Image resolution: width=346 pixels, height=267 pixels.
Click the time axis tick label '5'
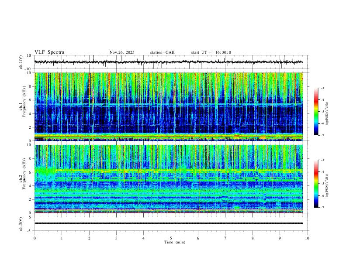(171, 238)
